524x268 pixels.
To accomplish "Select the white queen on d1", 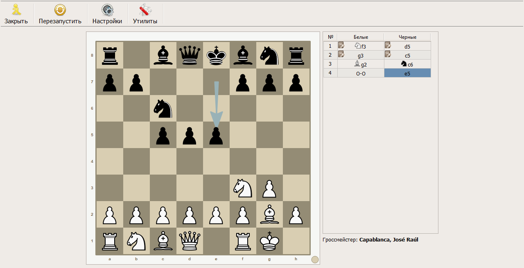I will tap(190, 241).
